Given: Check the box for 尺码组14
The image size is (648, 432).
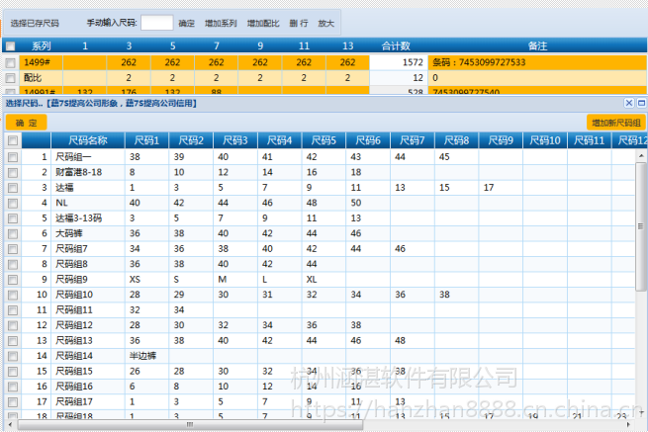Looking at the screenshot, I should (13, 356).
